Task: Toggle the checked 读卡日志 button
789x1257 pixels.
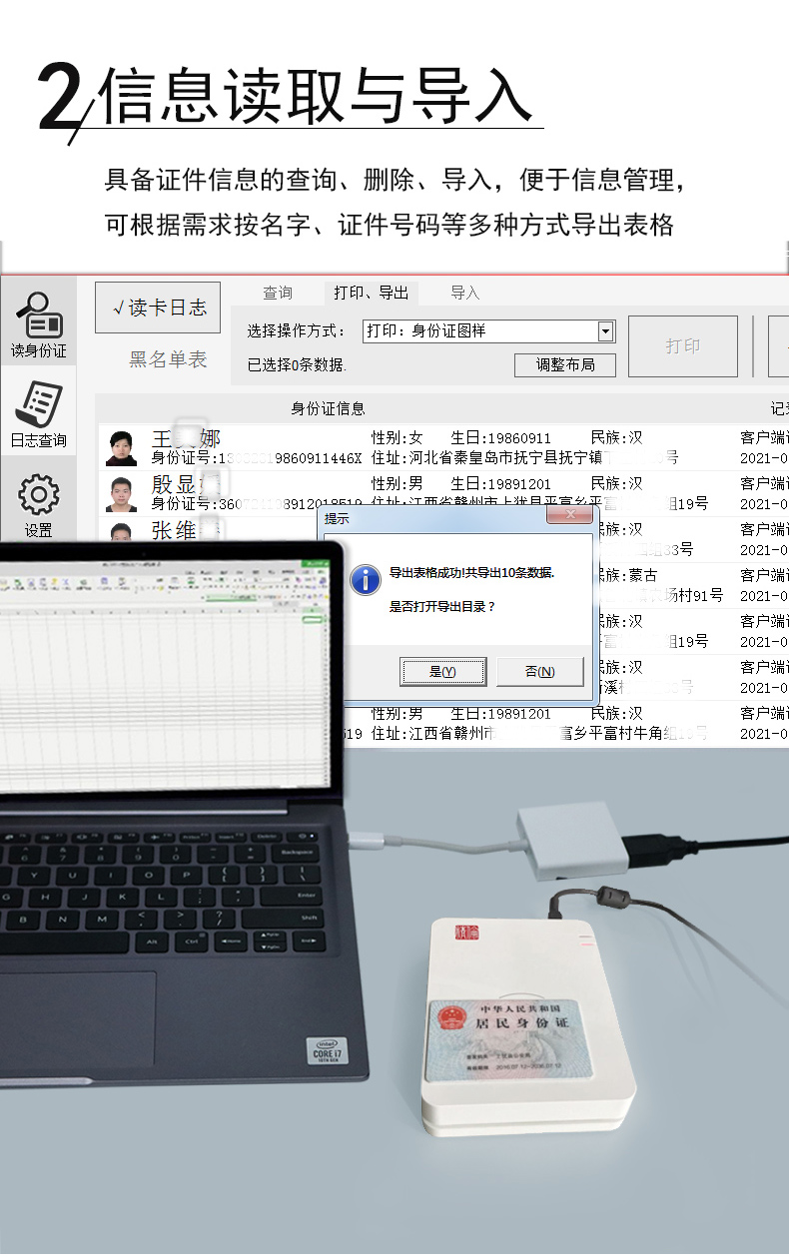Action: click(158, 308)
